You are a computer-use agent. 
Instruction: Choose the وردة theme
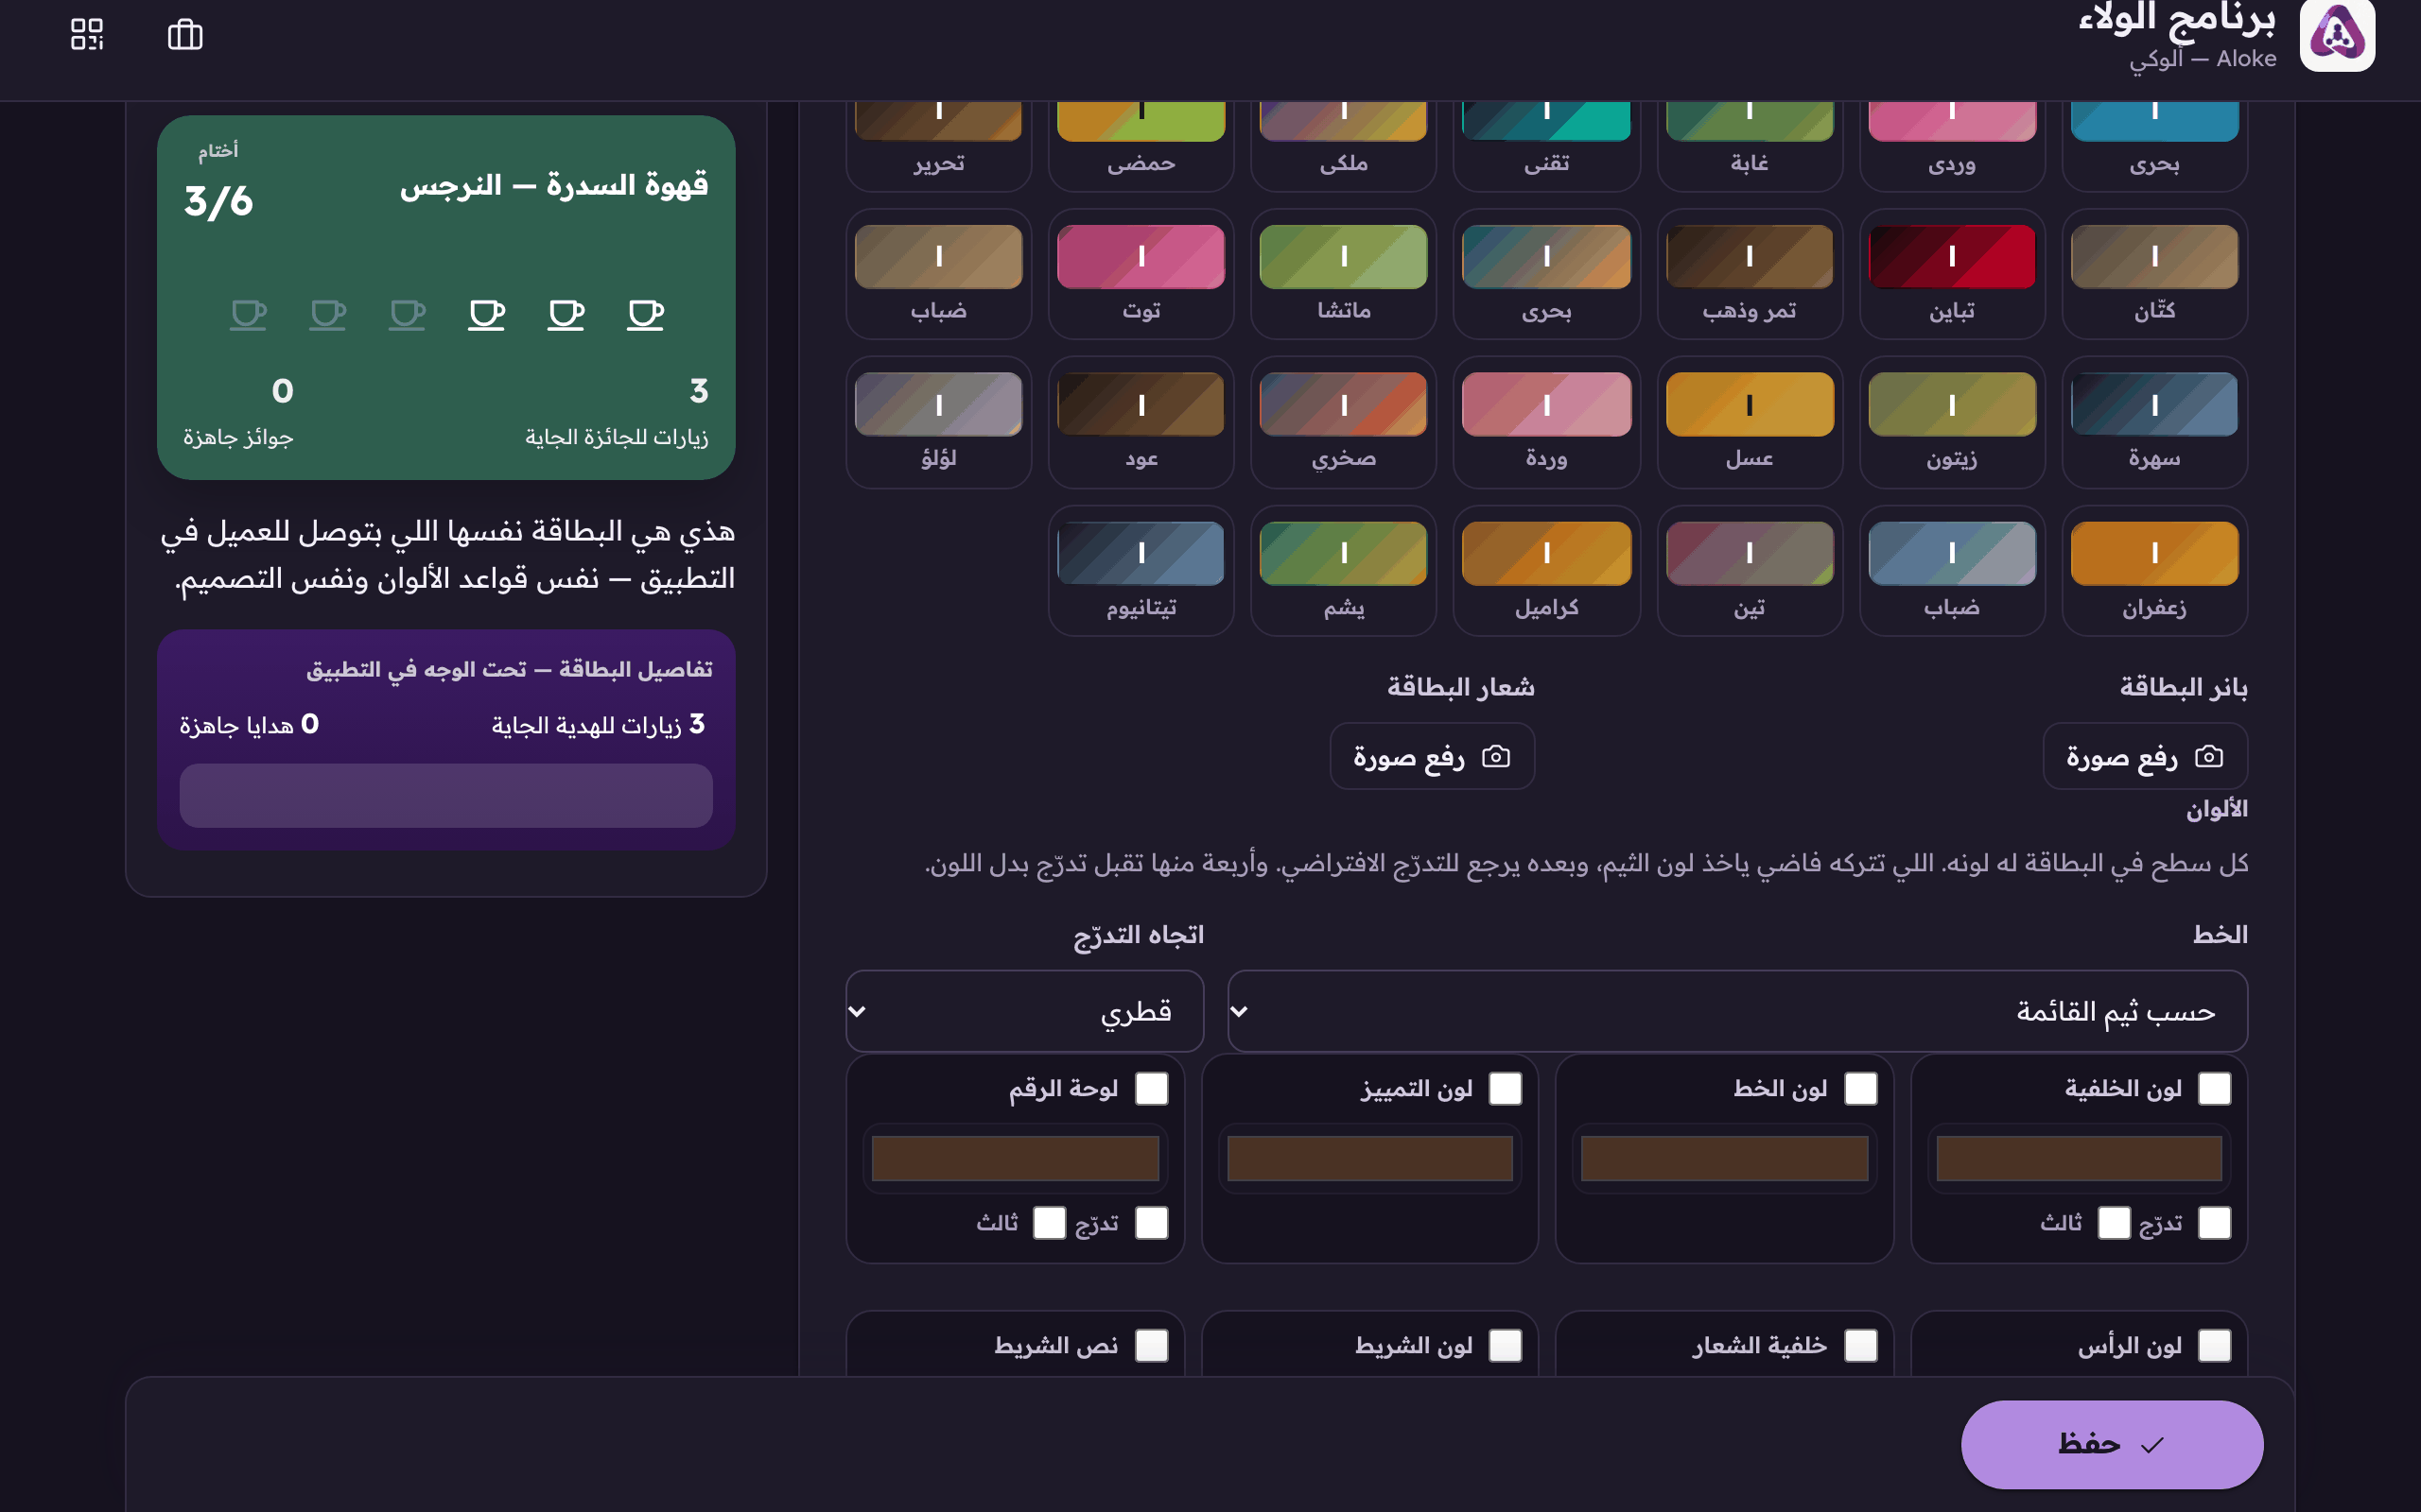(x=1545, y=422)
